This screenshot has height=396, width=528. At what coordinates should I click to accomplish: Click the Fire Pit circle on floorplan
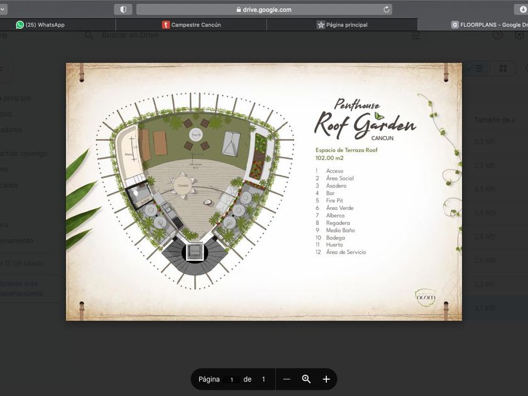point(195,135)
